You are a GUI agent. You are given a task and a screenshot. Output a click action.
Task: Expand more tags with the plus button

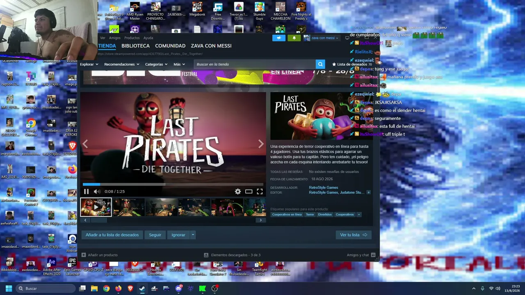[359, 214]
